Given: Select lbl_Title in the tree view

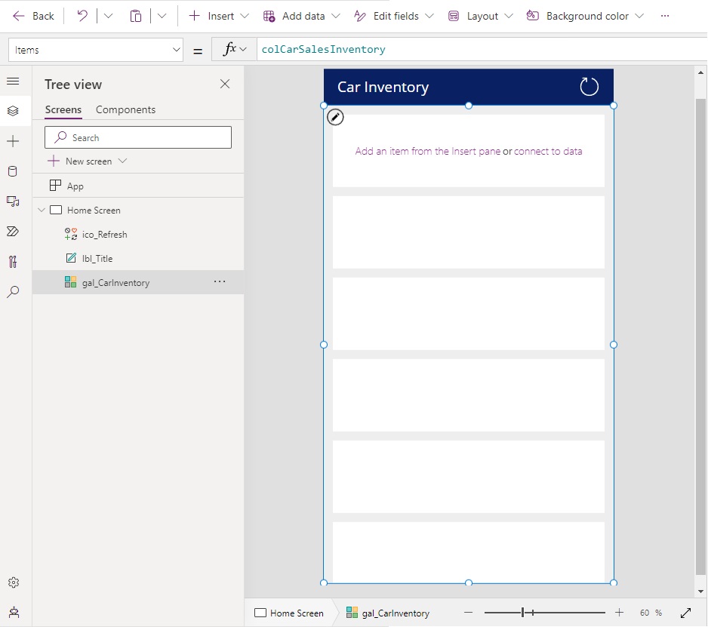Looking at the screenshot, I should [138, 258].
